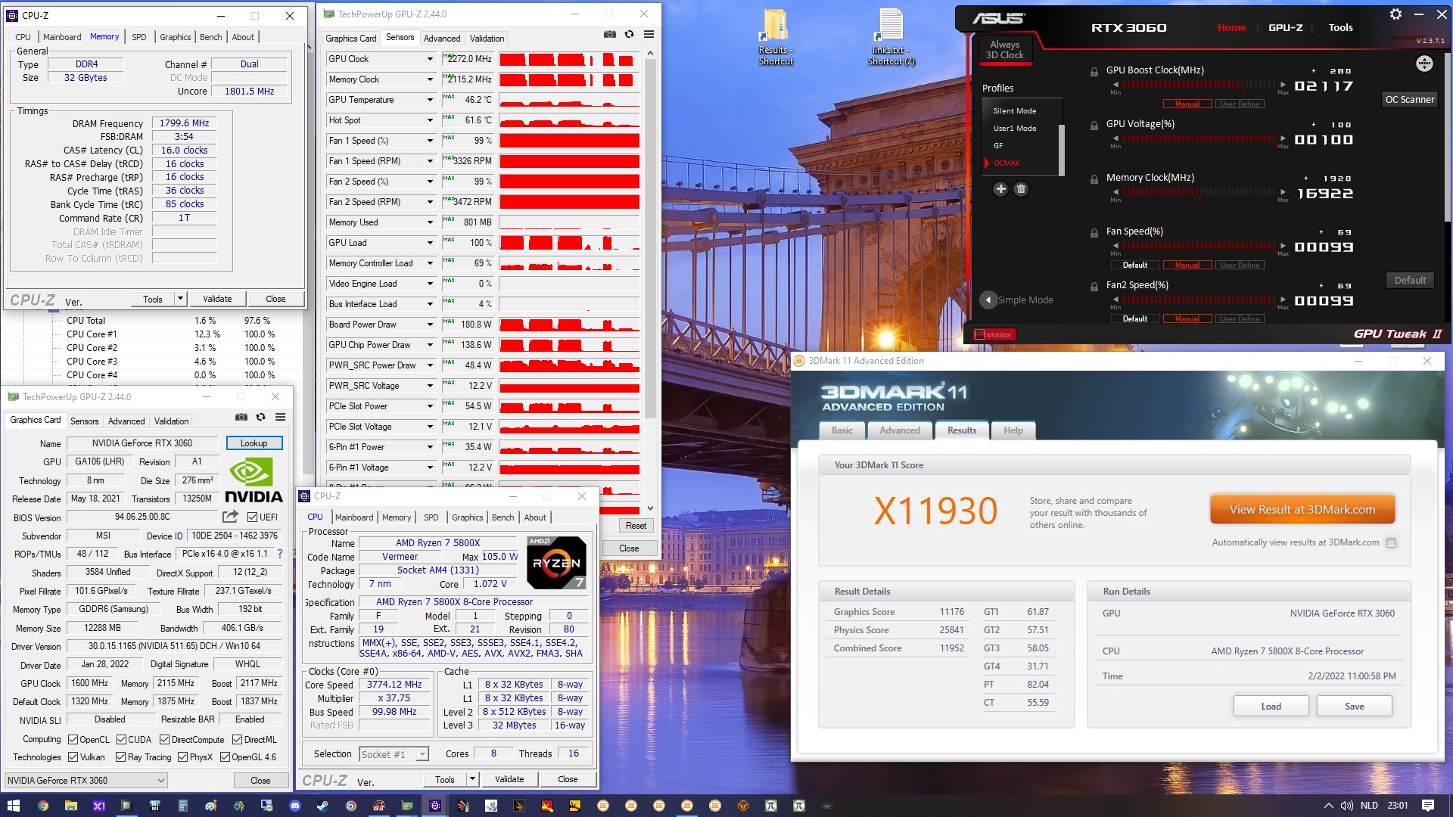Toggle DirectML checkbox
Image resolution: width=1453 pixels, height=817 pixels.
click(x=237, y=740)
